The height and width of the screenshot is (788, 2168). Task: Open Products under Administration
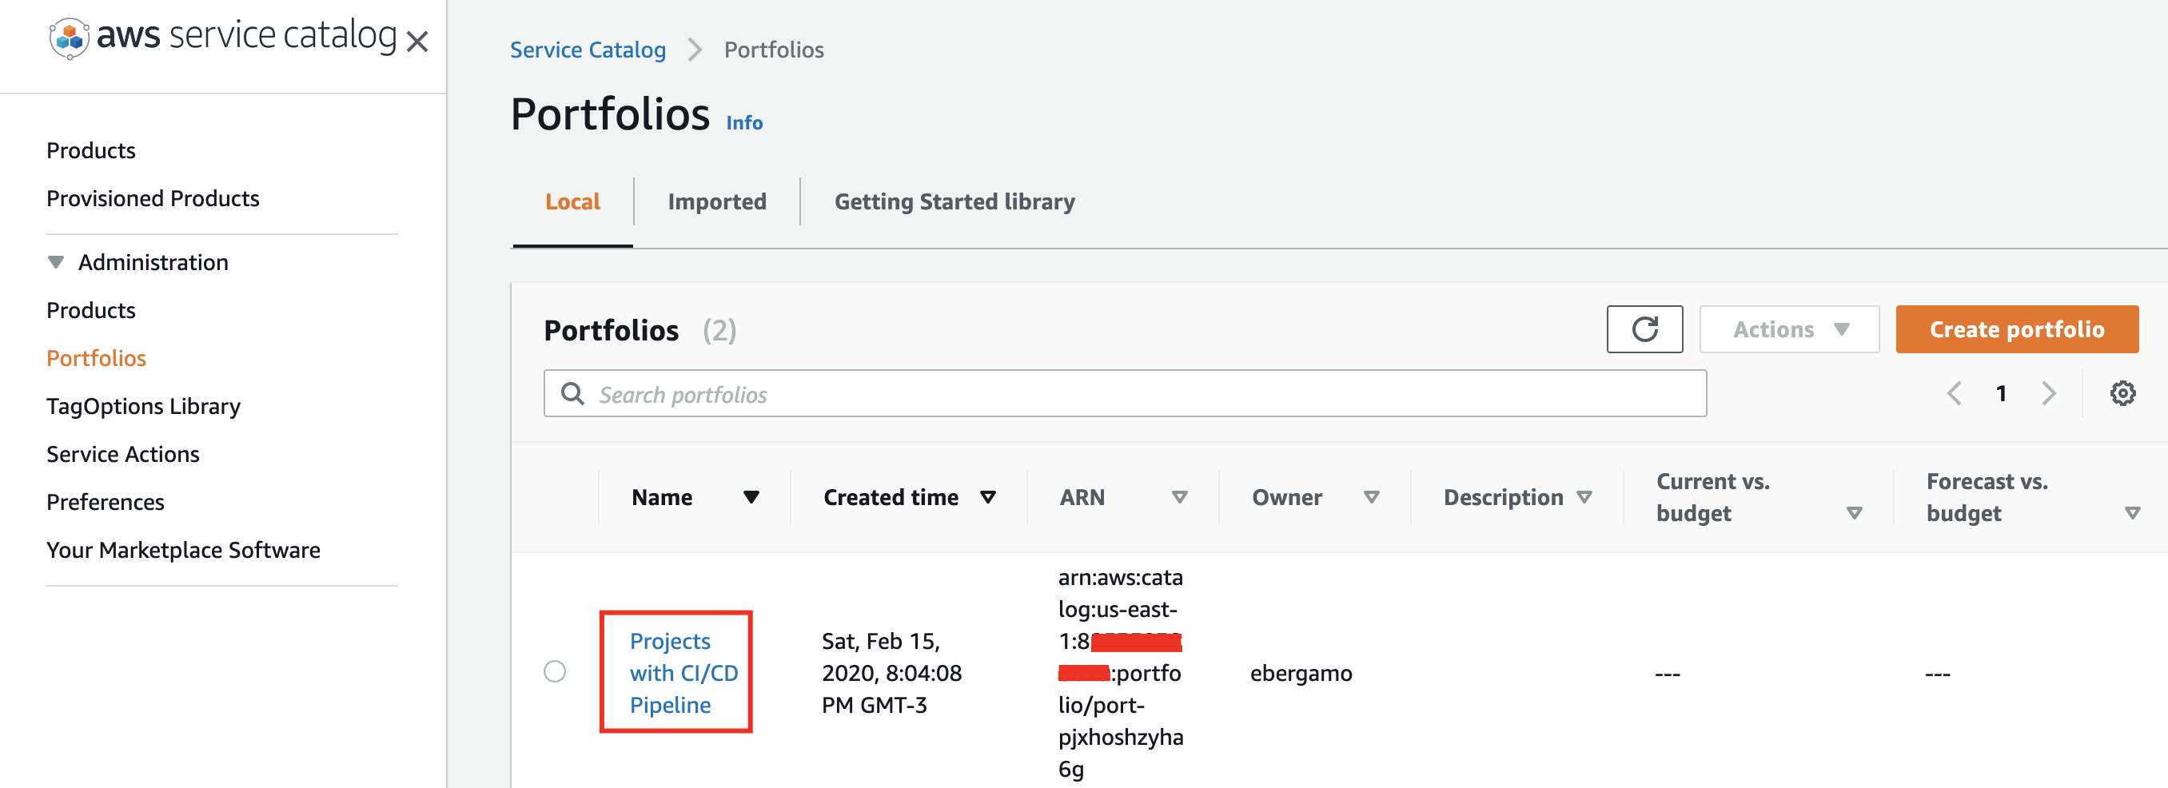(91, 310)
